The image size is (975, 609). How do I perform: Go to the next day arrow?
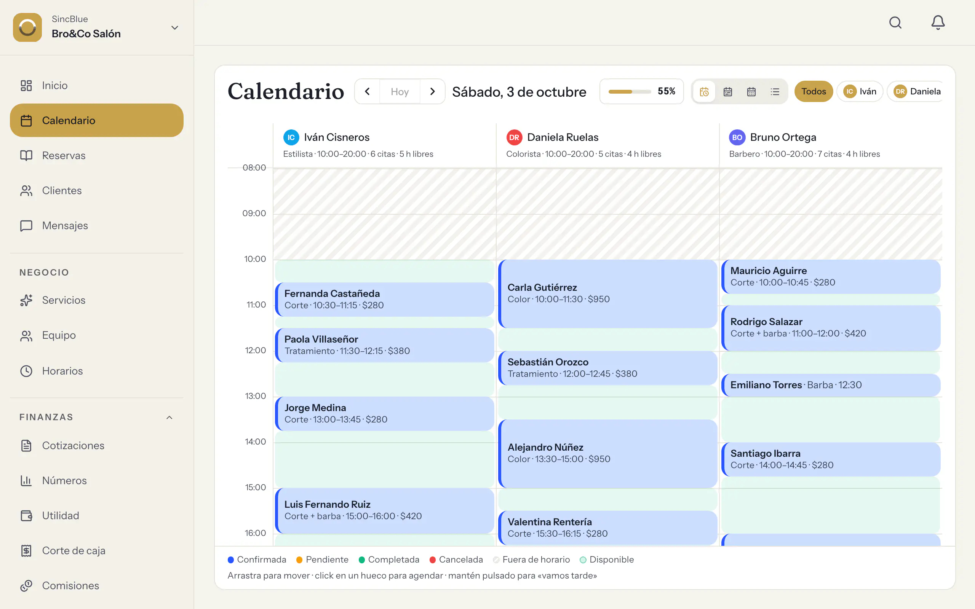(432, 91)
